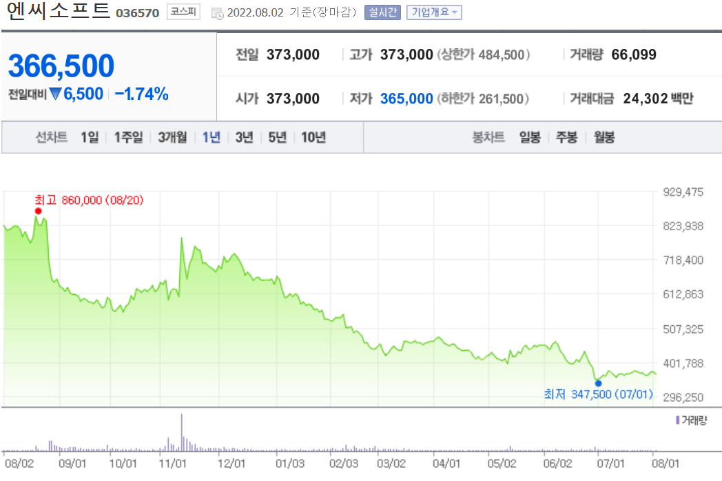Screen dimensions: 722x481
Task: Click the 08/02 date axis label
Action: (x=19, y=463)
